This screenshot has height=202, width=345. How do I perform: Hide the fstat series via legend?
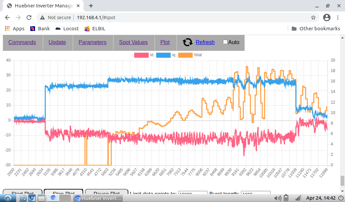point(185,55)
